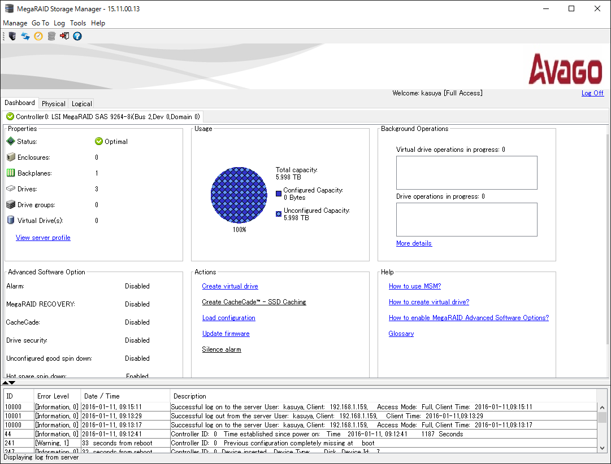611x464 pixels.
Task: Click the red arrow door toolbar icon
Action: click(x=64, y=36)
